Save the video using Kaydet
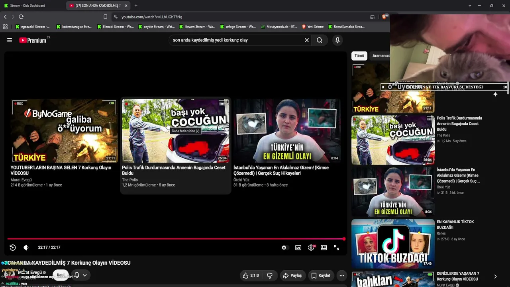This screenshot has width=510, height=287. click(x=321, y=275)
